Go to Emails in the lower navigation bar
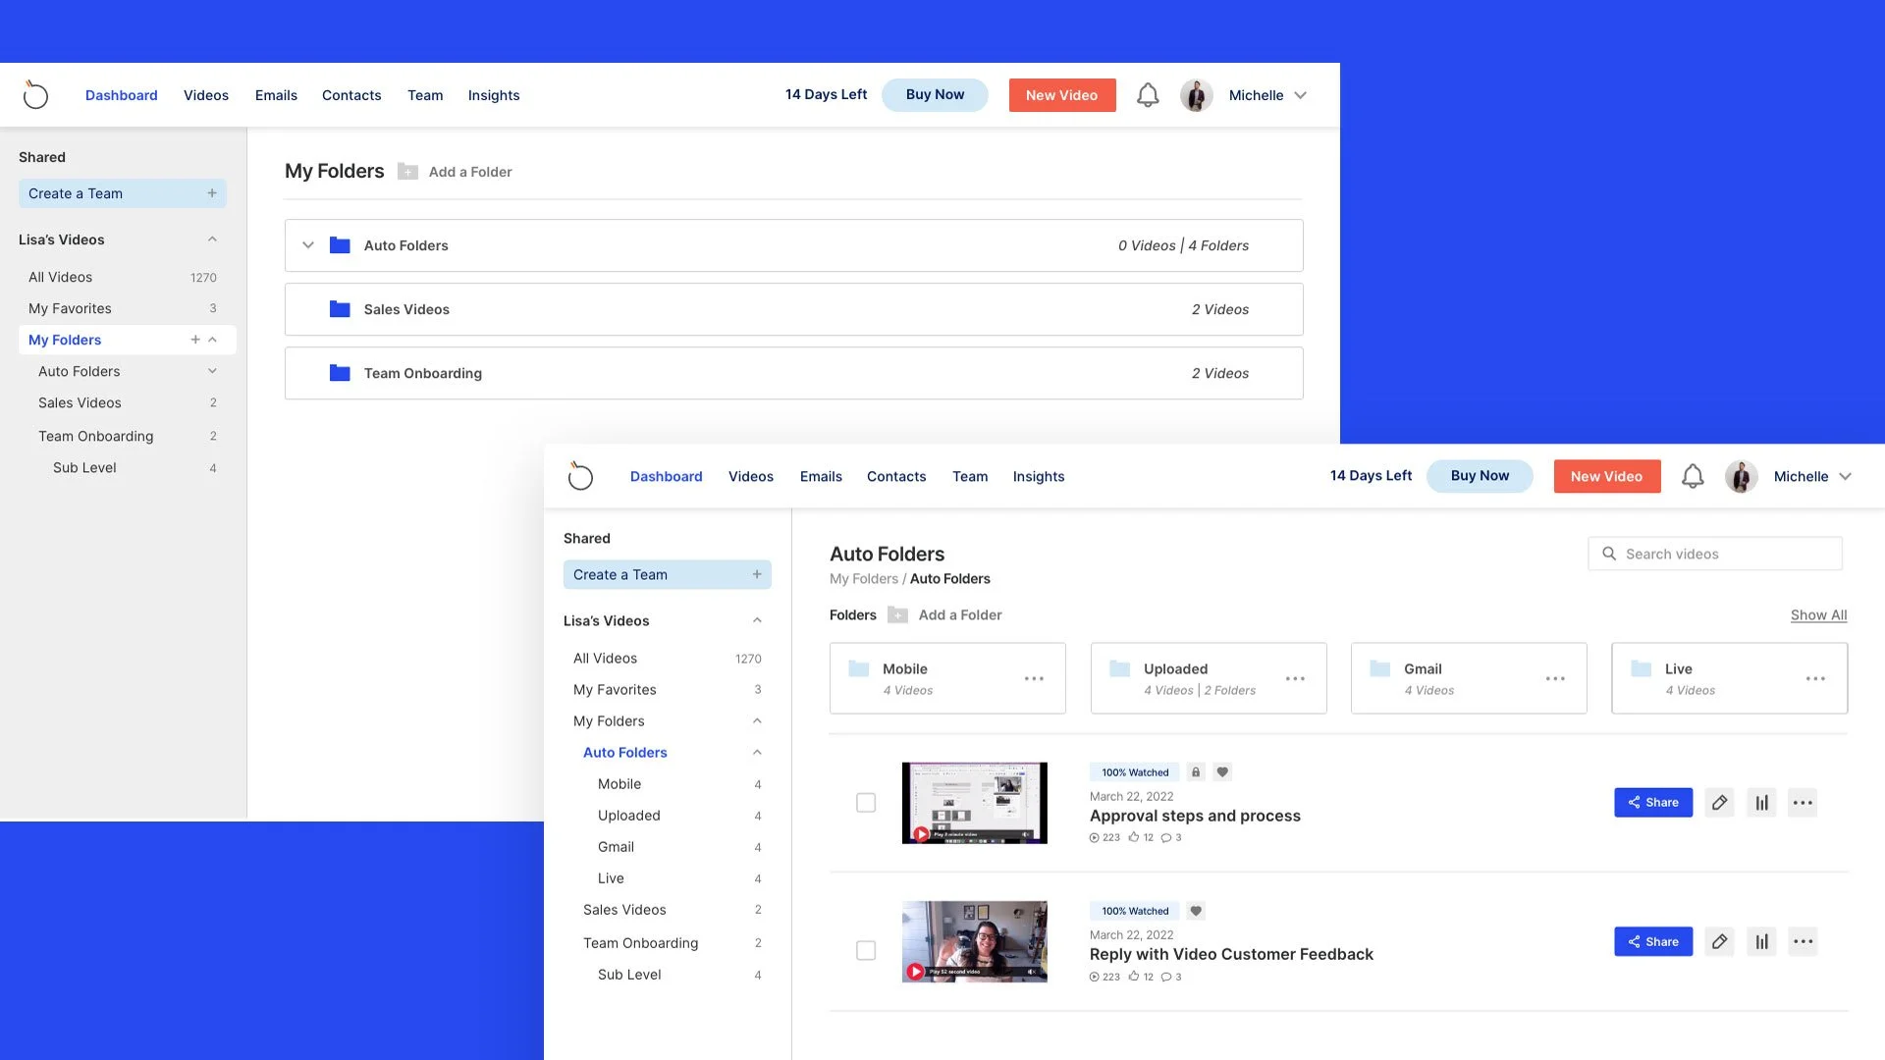1885x1060 pixels. coord(821,477)
